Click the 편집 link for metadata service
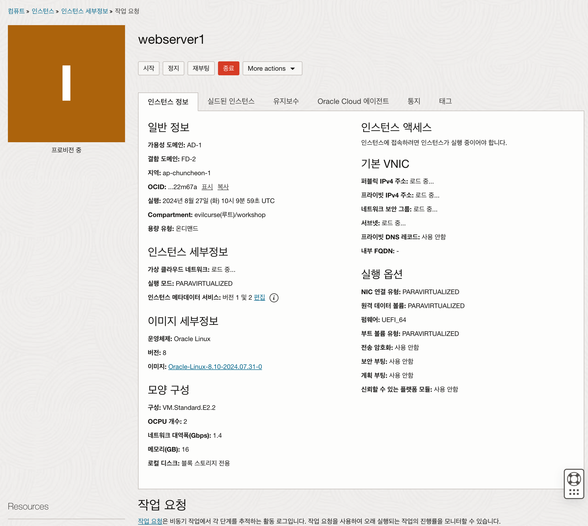The height and width of the screenshot is (526, 588). coord(259,297)
